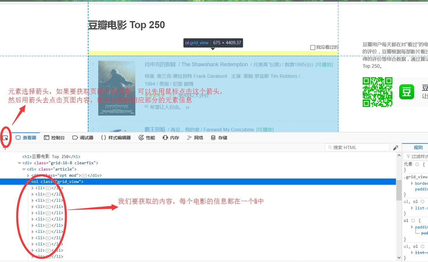Click the 搜索 HTML search field
The image size is (428, 262).
[x=357, y=147]
